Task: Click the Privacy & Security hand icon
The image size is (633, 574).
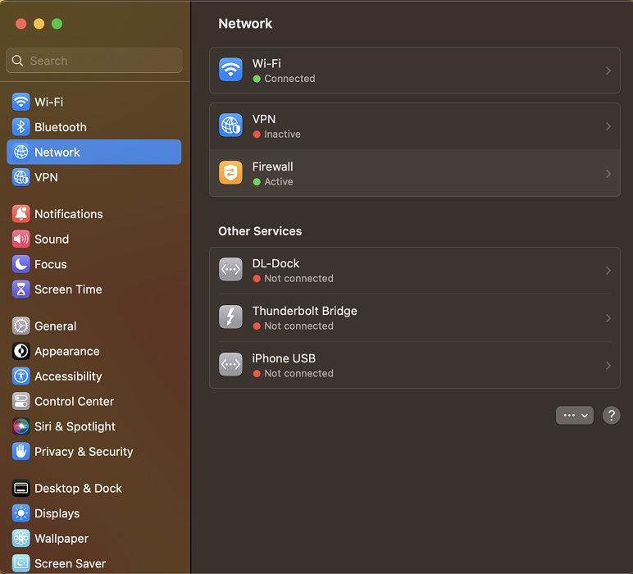Action: click(x=21, y=451)
